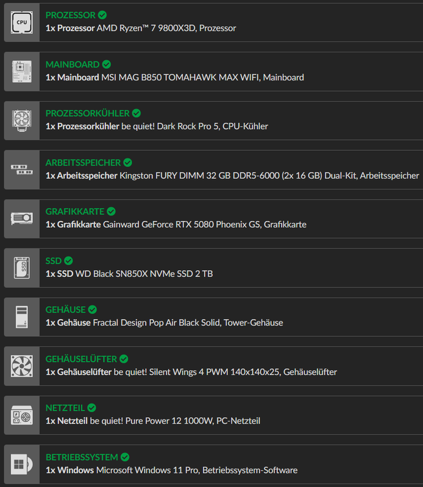Open the BETRIEBSSYSTEM category heading

tap(82, 457)
